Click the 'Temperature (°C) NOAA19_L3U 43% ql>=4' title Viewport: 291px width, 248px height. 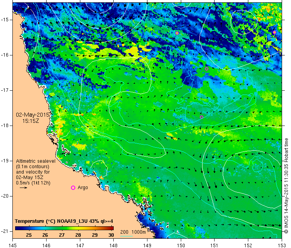(x=64, y=221)
